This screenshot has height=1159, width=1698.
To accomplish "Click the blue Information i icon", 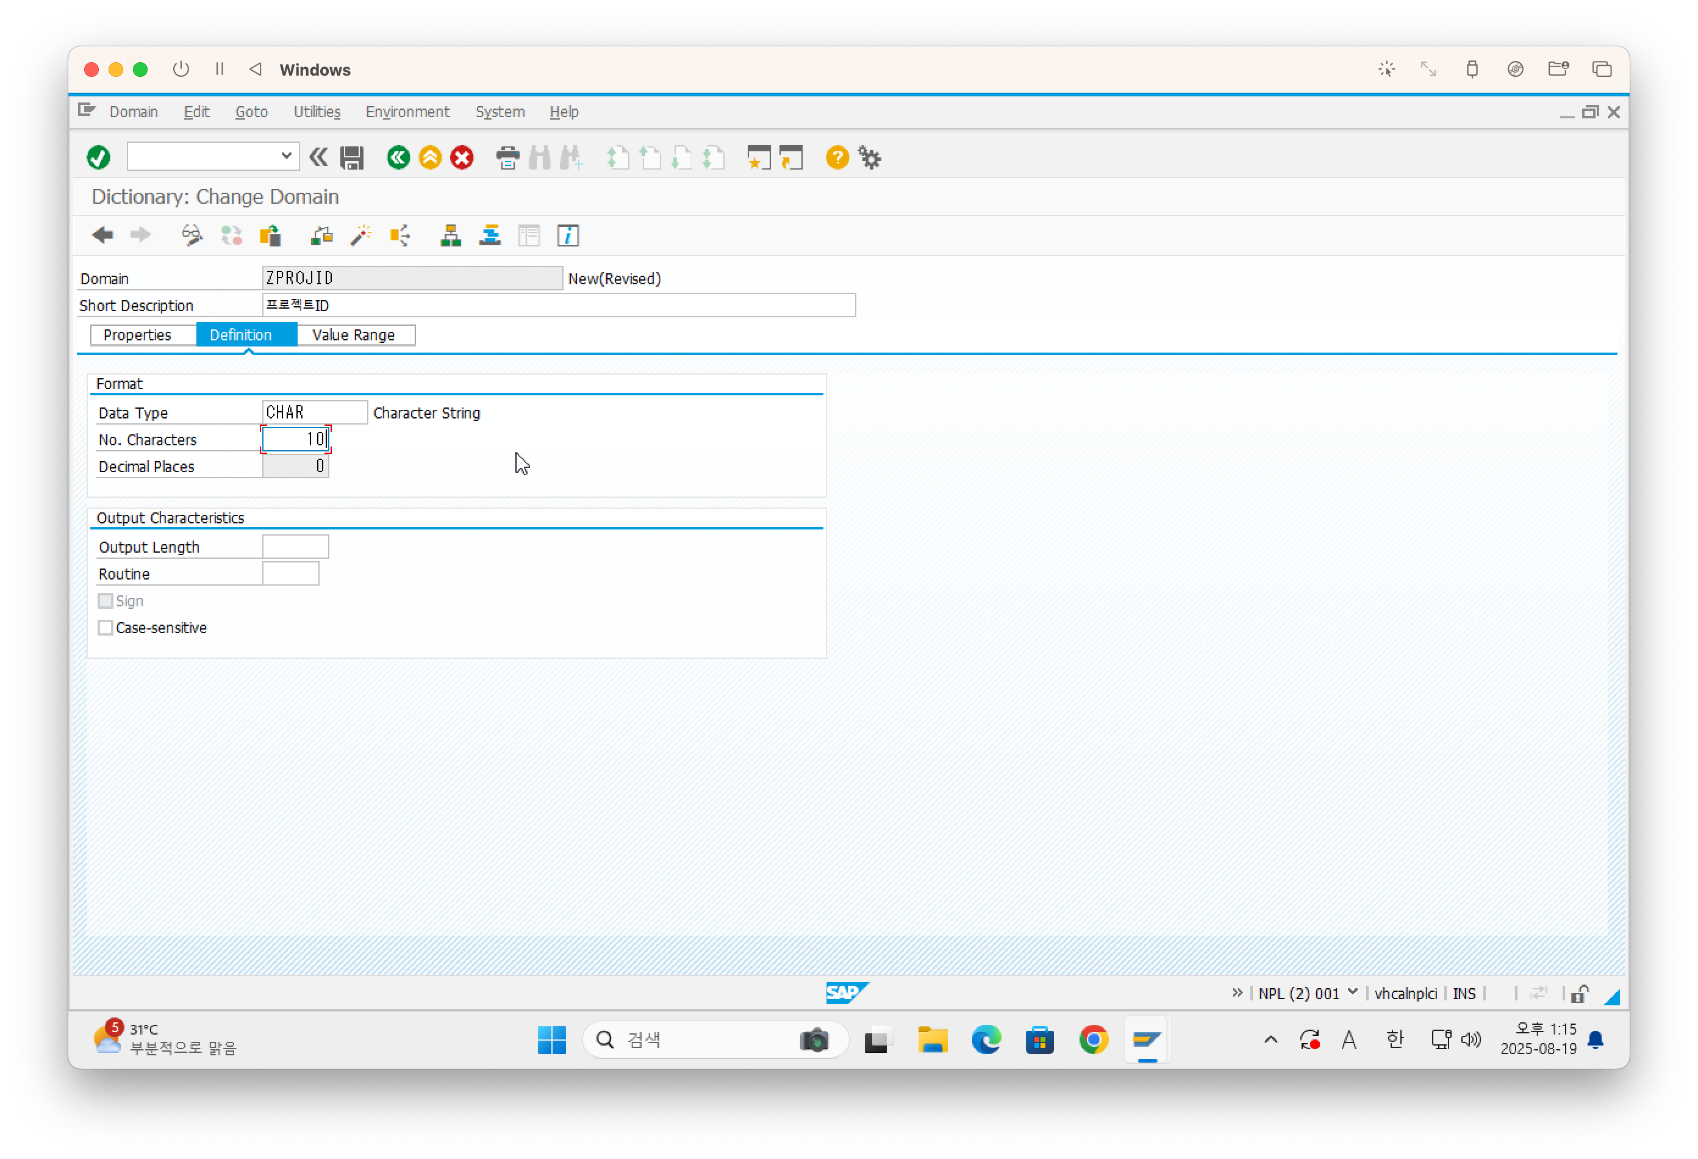I will pos(568,235).
